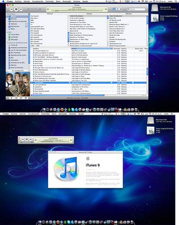
Task: Uncheck the Love GameBuster song checkbox
Action: tap(34, 85)
